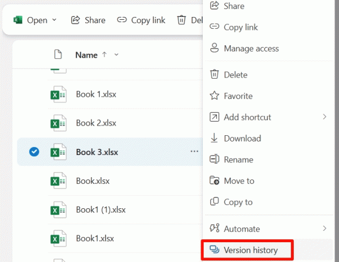Open the three-dot menu for Book 3.xlsx
The height and width of the screenshot is (262, 339).
194,152
